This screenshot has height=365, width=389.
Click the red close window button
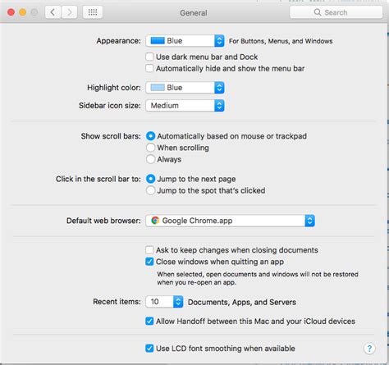pos(11,12)
